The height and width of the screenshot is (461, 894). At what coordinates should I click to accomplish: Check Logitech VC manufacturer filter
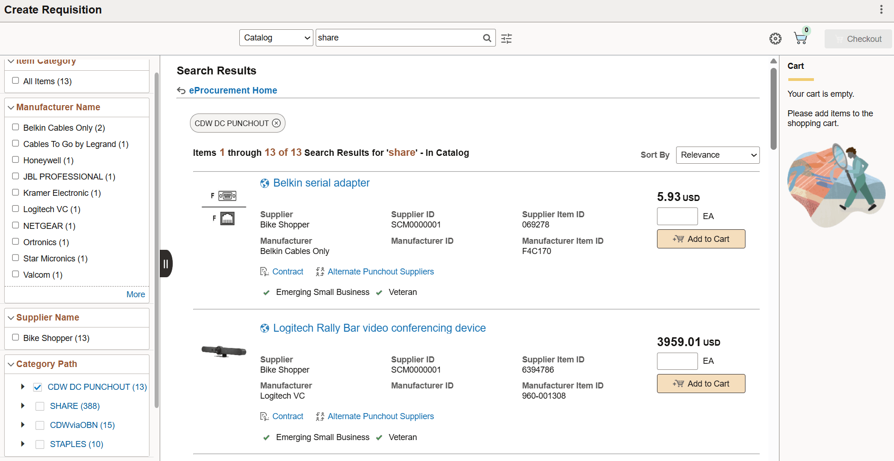15,208
